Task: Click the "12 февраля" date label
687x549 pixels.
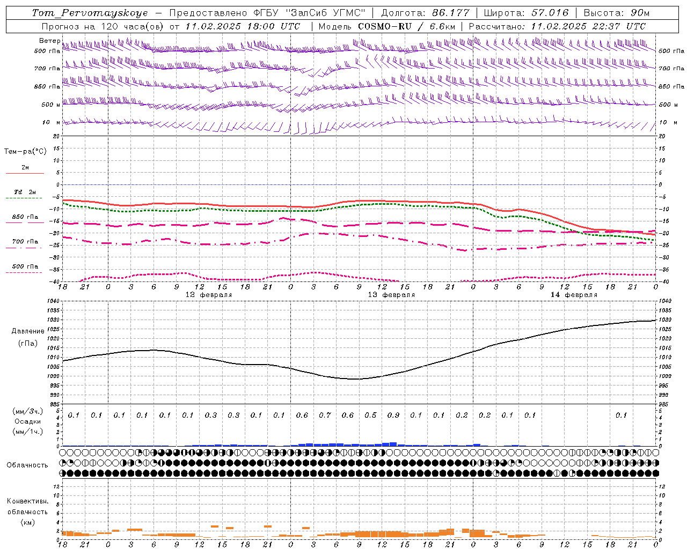Action: pos(209,295)
